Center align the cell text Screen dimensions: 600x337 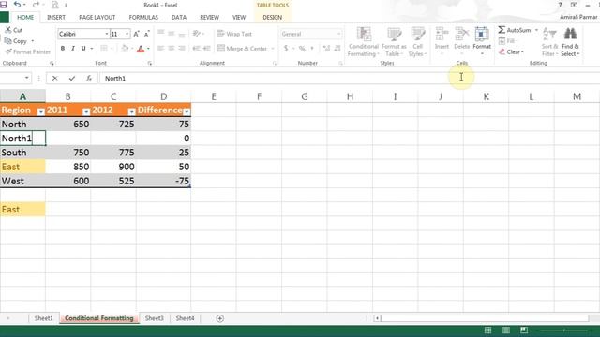click(x=171, y=49)
